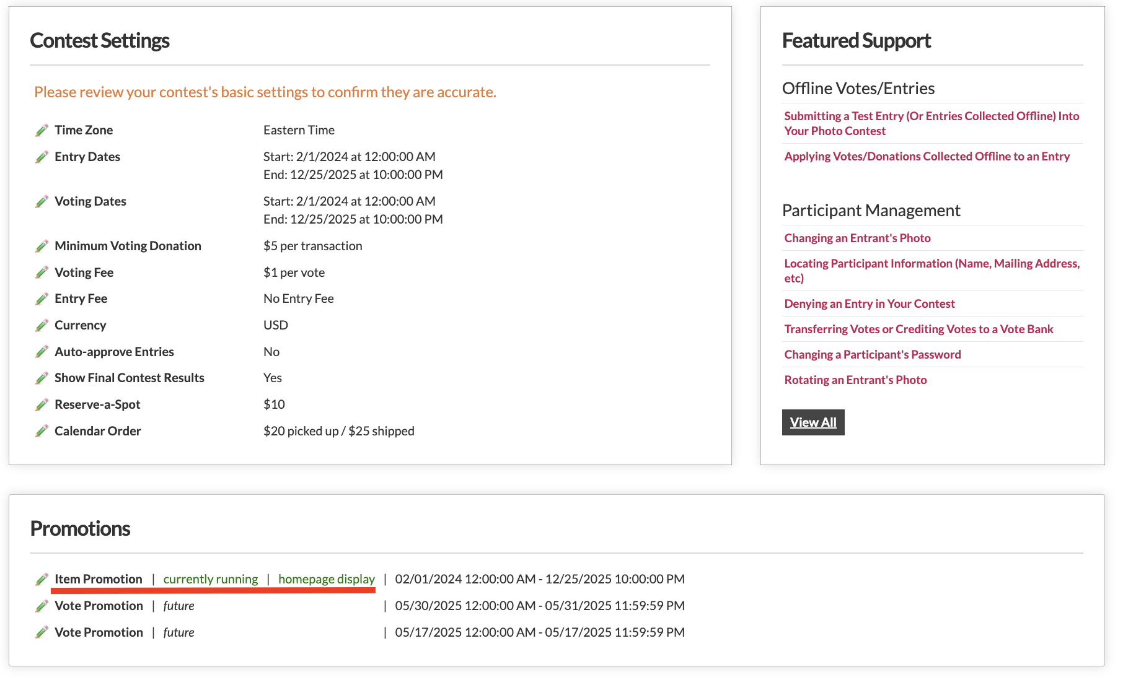This screenshot has height=685, width=1123.
Task: Edit Currency setting with pencil icon
Action: click(x=42, y=325)
